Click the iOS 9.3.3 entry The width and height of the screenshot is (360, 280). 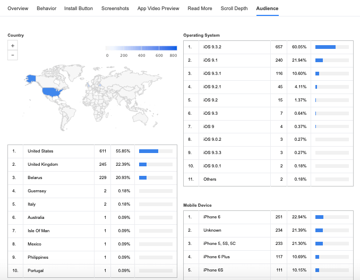tap(212, 152)
